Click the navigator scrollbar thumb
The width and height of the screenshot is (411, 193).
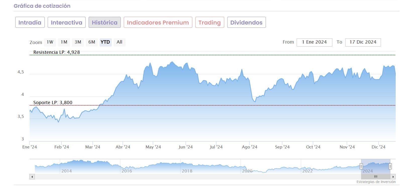[x=376, y=177]
